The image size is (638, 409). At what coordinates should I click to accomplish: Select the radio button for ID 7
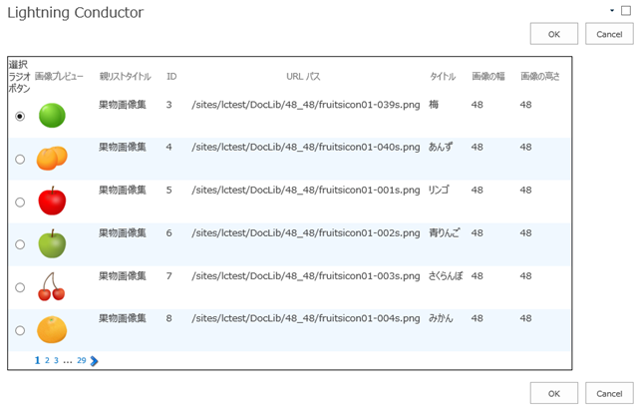[x=20, y=288]
